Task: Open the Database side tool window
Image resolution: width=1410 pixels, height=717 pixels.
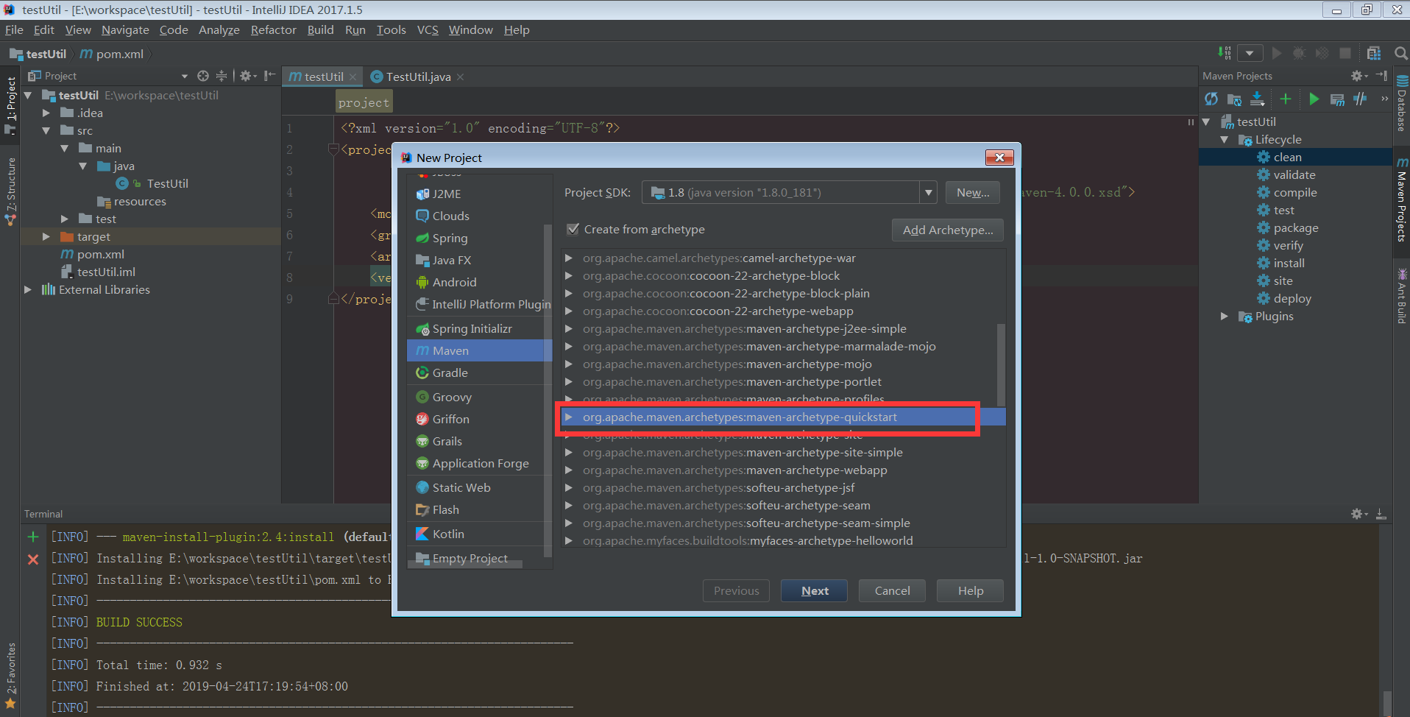Action: click(x=1402, y=104)
